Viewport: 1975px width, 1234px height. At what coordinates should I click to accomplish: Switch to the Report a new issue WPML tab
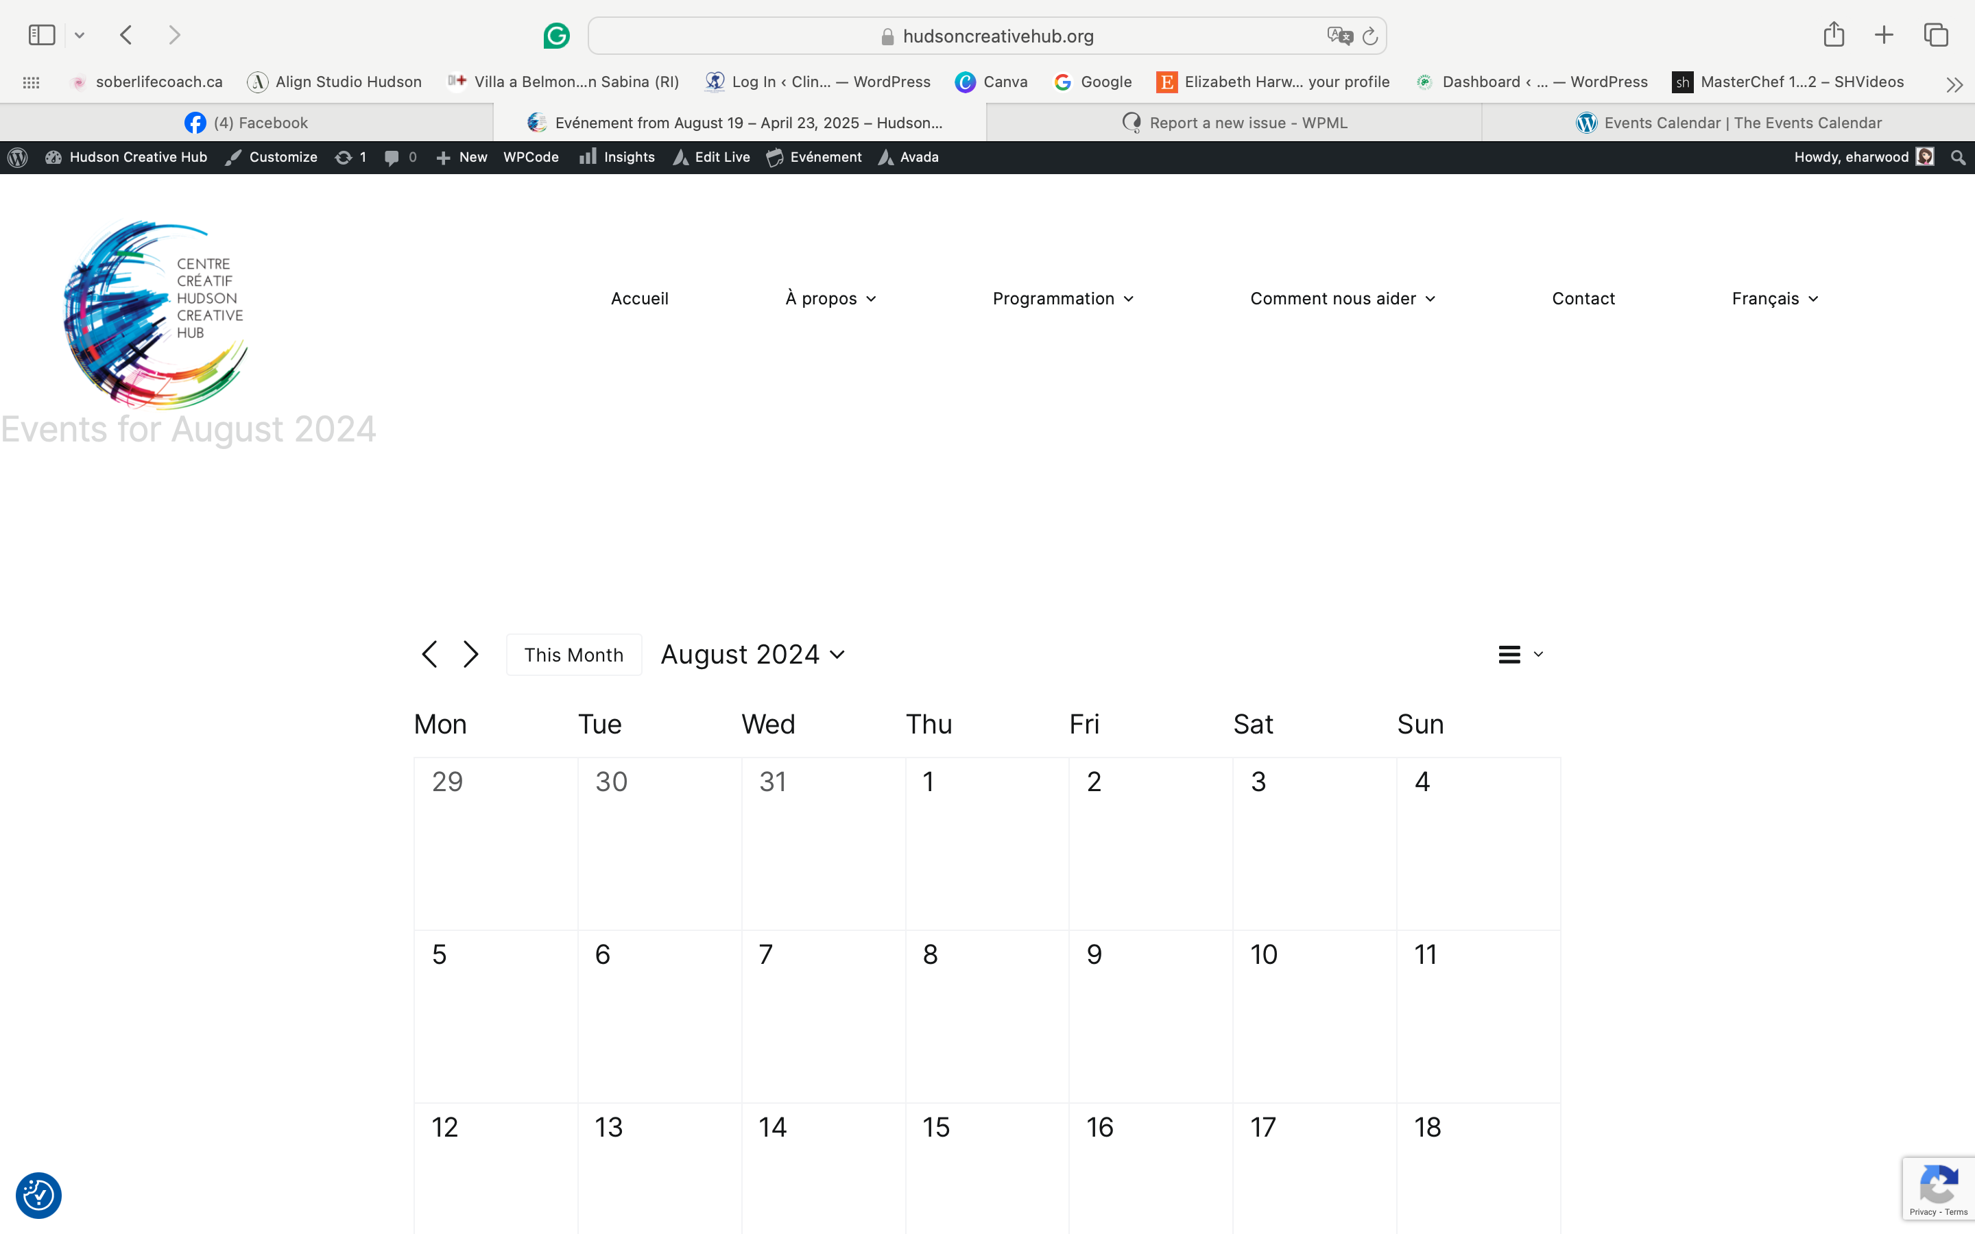point(1234,123)
